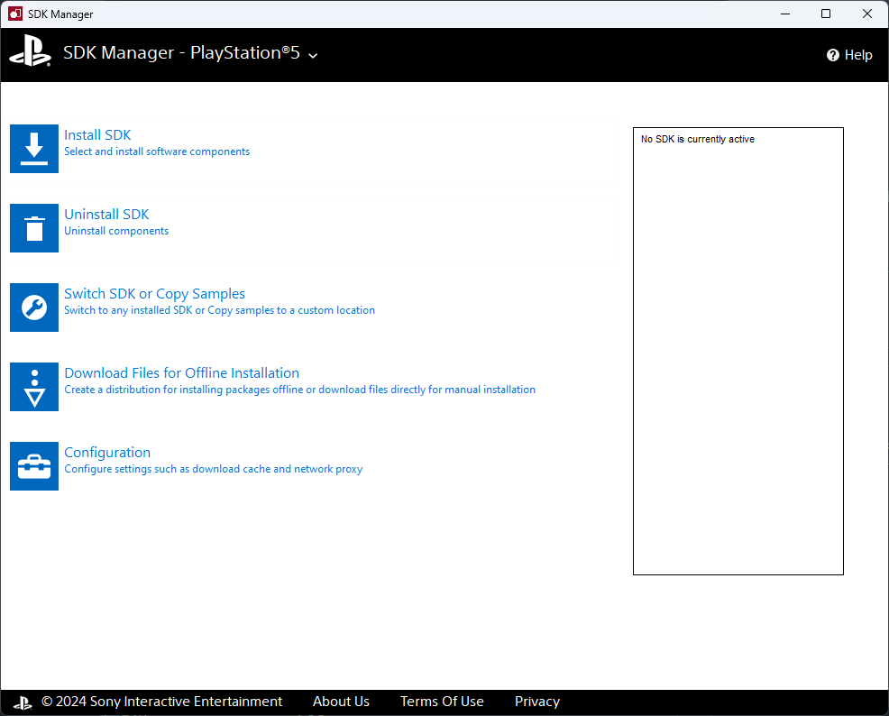889x716 pixels.
Task: Open Download Files for Offline Installation
Action: pyautogui.click(x=181, y=373)
